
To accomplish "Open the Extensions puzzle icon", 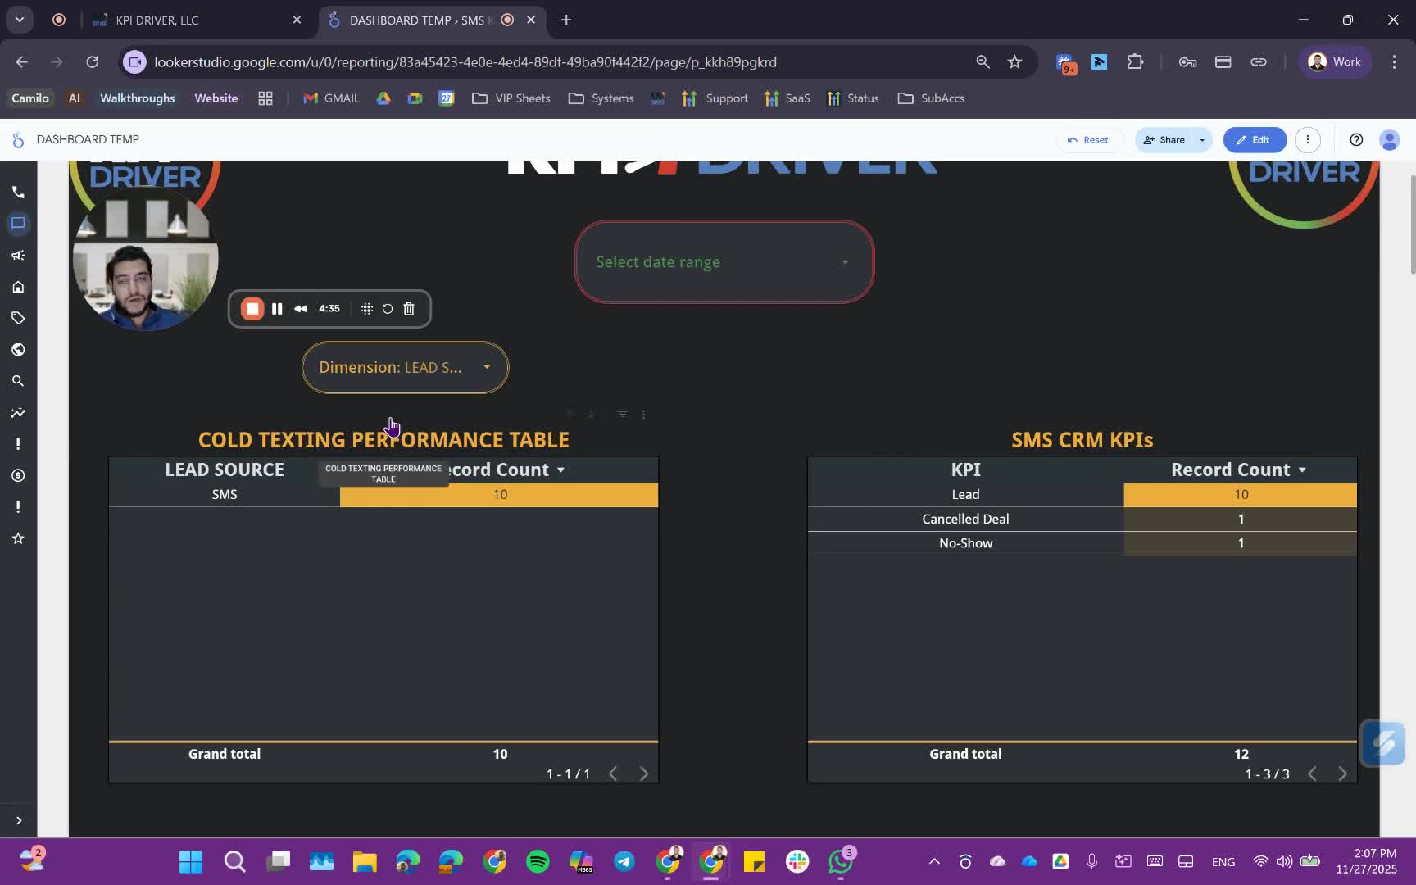I will coord(1135,62).
